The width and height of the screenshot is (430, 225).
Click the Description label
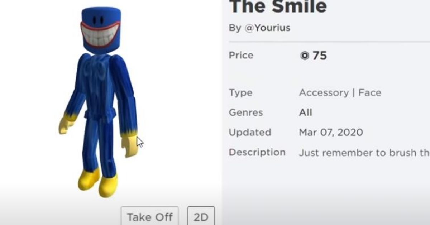[x=257, y=152]
